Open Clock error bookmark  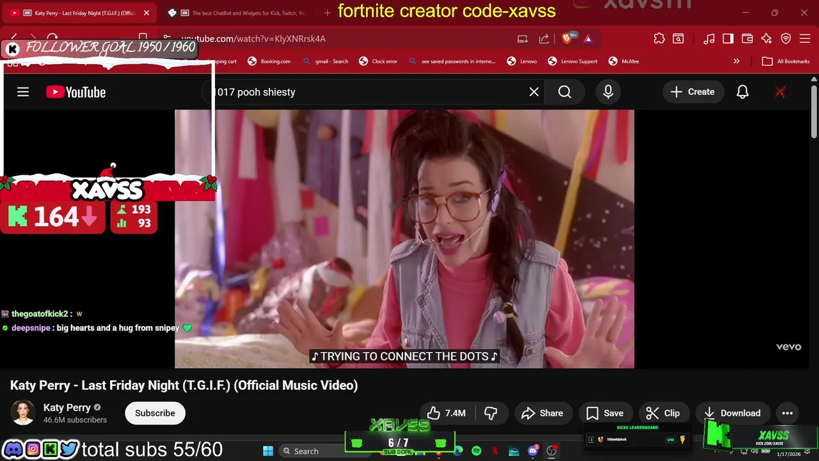[x=378, y=61]
